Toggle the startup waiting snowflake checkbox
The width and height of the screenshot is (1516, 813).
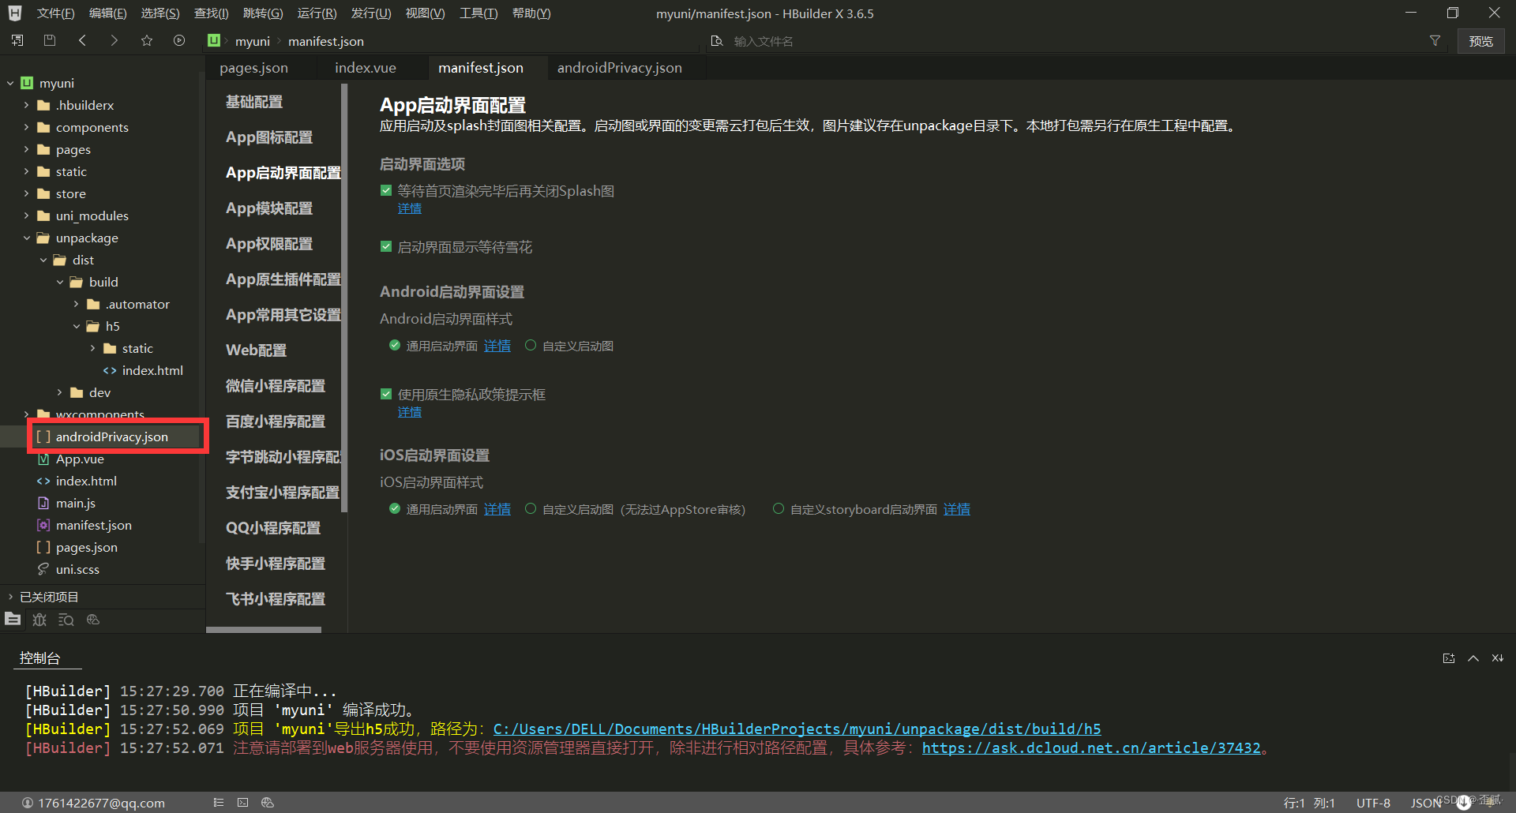pyautogui.click(x=386, y=246)
